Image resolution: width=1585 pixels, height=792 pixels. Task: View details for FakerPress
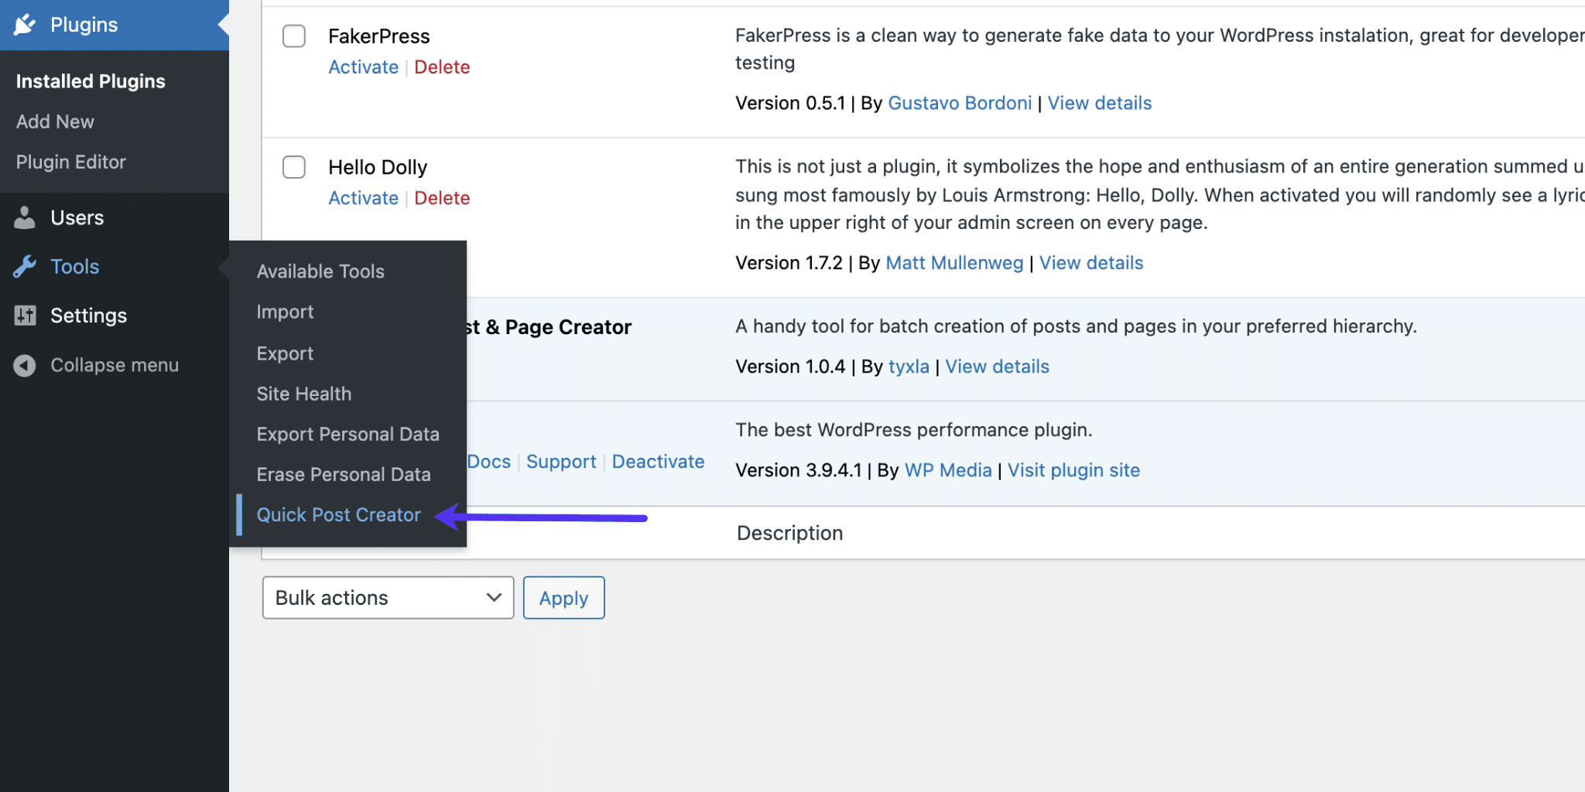1099,103
